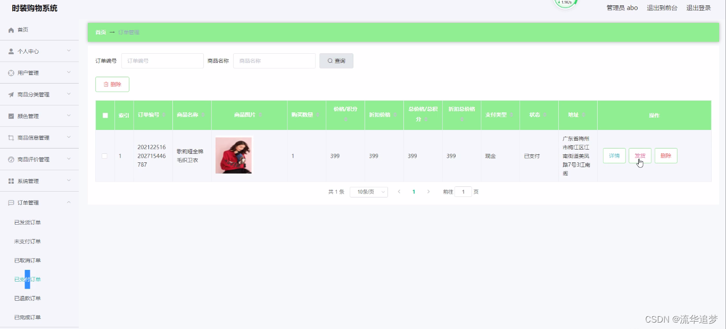The width and height of the screenshot is (726, 329).
Task: Open 已取消订单 in the sidebar
Action: 28,260
